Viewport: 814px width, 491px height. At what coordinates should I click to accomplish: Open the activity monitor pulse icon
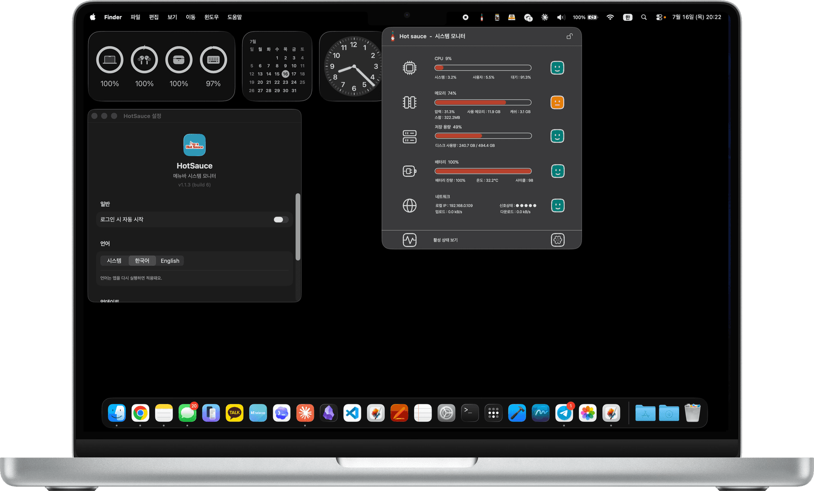[410, 240]
